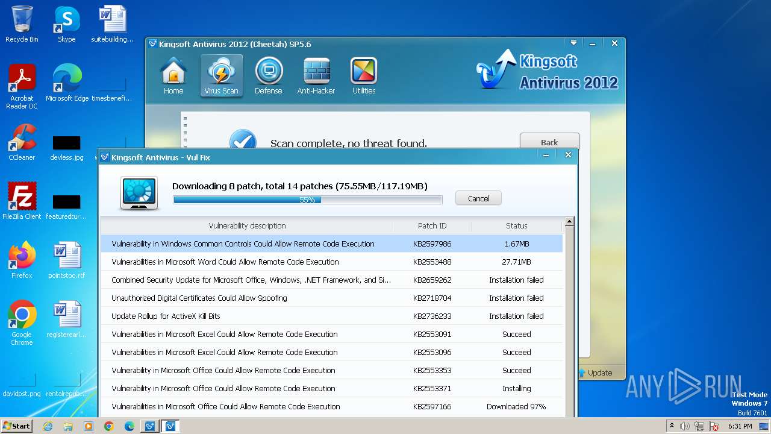
Task: Switch to the Vul Fix taskbar button
Action: click(x=170, y=426)
